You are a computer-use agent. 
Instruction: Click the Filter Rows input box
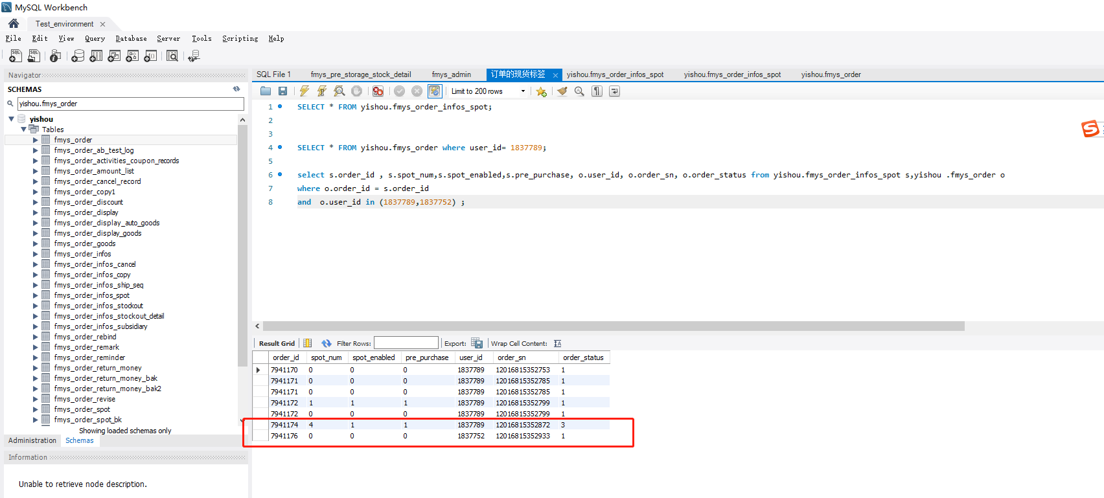tap(406, 343)
